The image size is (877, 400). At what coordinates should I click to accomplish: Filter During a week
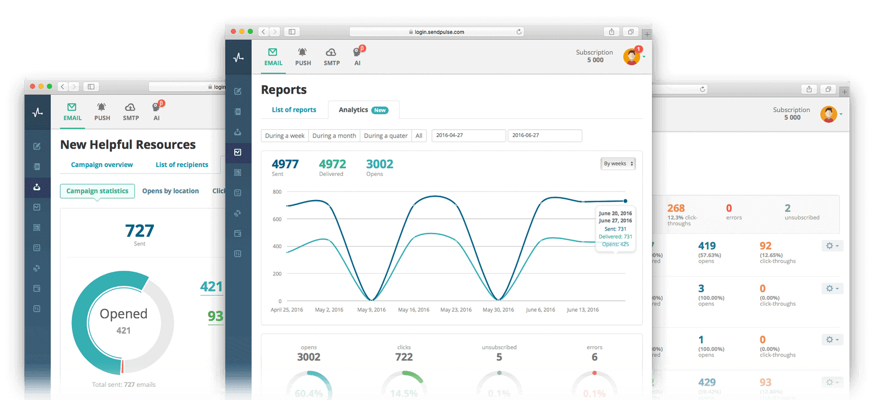click(x=284, y=136)
